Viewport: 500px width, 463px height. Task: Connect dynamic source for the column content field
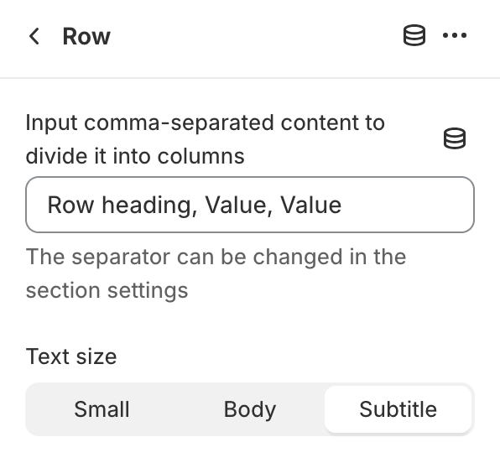point(455,138)
